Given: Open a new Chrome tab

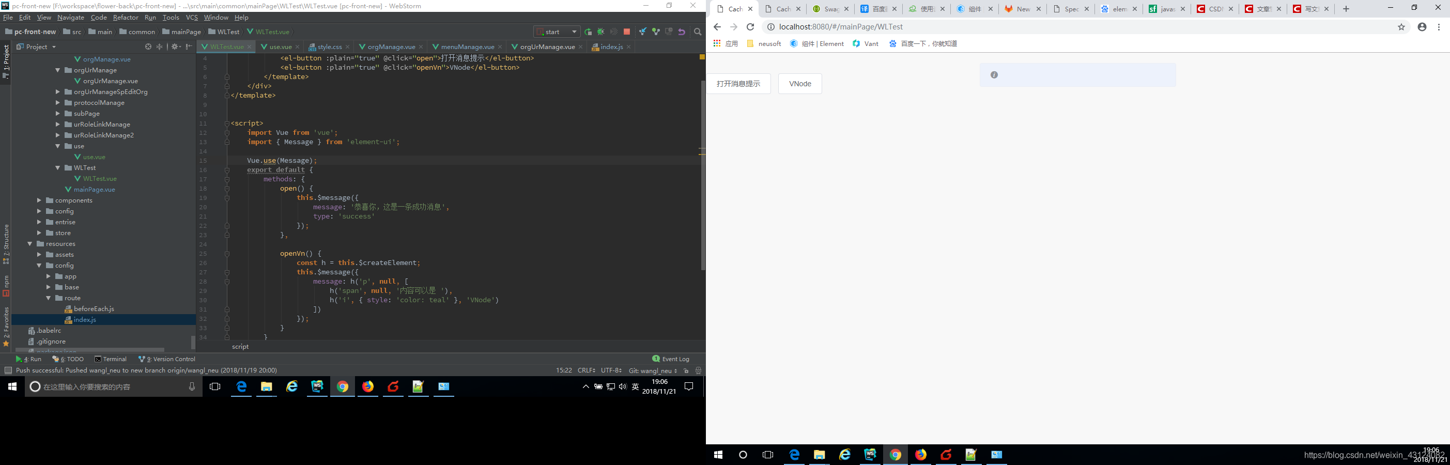Looking at the screenshot, I should point(1346,9).
